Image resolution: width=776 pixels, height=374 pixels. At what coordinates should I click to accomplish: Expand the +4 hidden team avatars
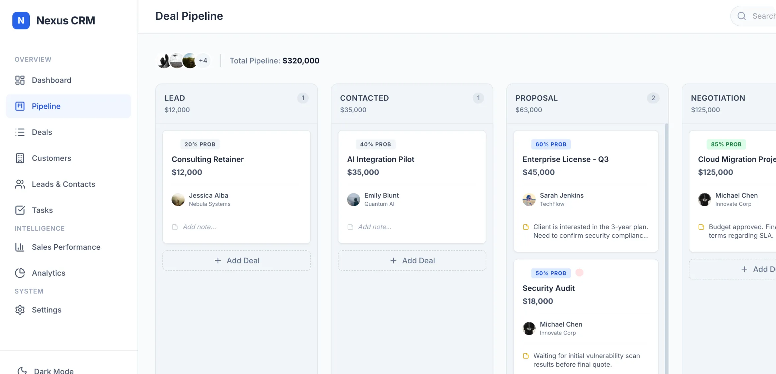tap(203, 60)
